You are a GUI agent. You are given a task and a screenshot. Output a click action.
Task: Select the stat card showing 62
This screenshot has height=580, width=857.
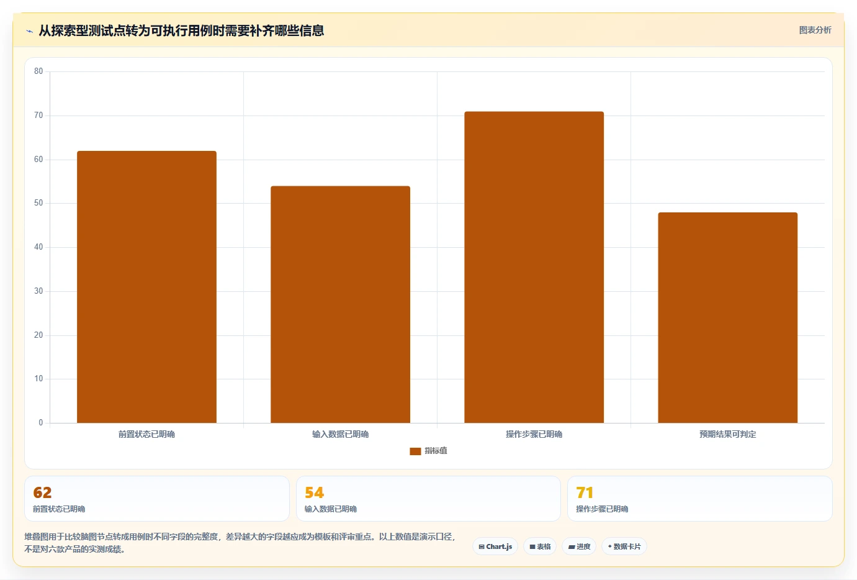[157, 499]
